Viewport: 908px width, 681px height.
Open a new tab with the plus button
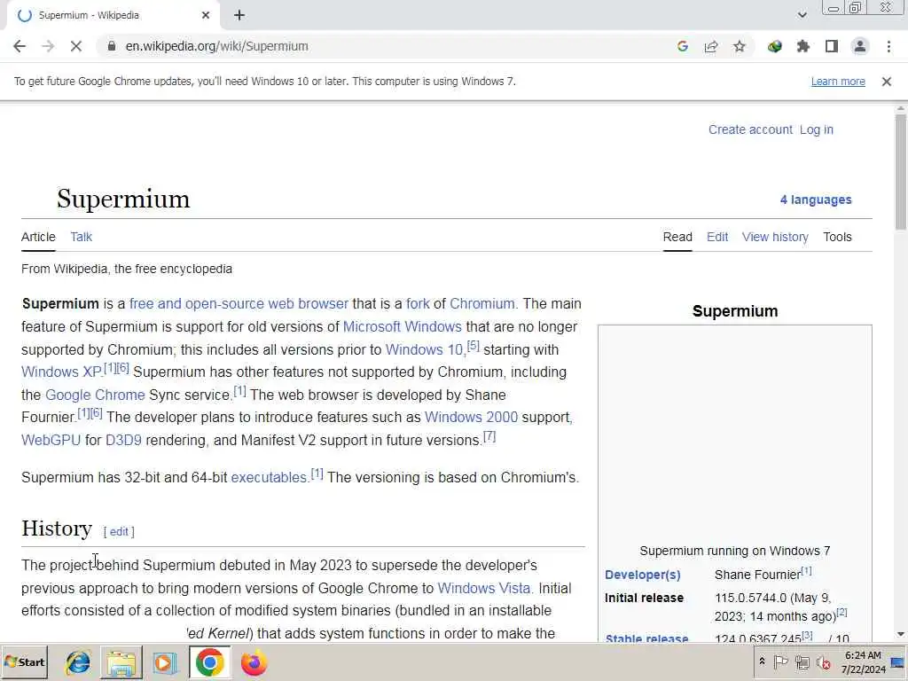tap(239, 16)
